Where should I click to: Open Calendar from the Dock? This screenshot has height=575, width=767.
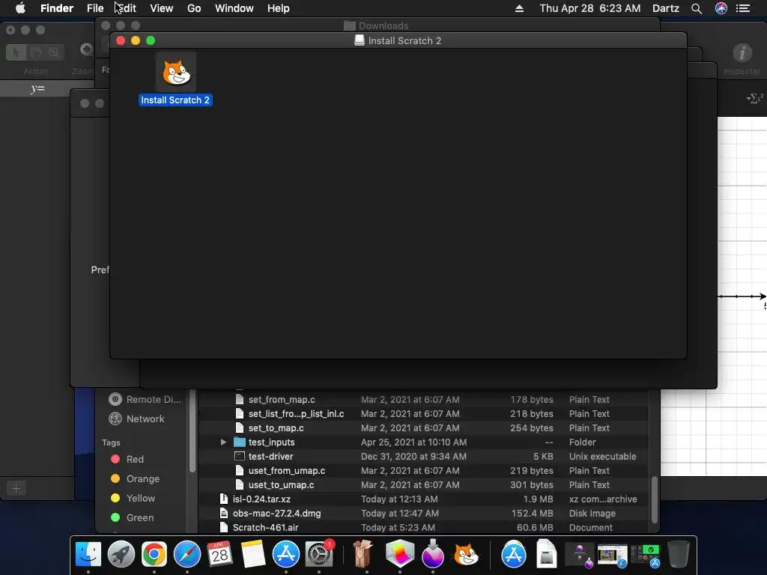(x=219, y=555)
